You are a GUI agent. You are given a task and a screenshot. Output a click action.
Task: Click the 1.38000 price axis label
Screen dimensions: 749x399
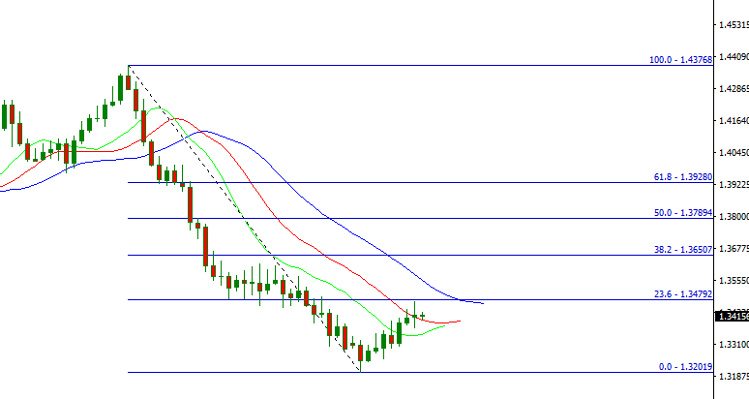pos(731,216)
